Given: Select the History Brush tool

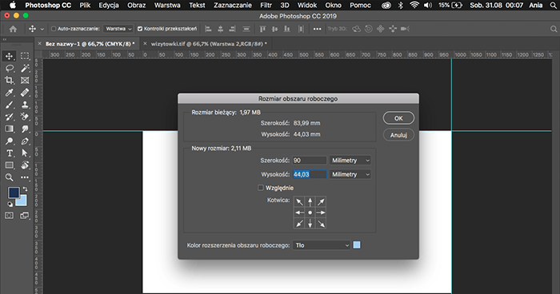Looking at the screenshot, I should click(x=9, y=117).
